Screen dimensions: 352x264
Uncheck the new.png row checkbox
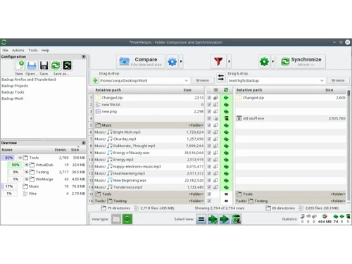pyautogui.click(x=209, y=111)
